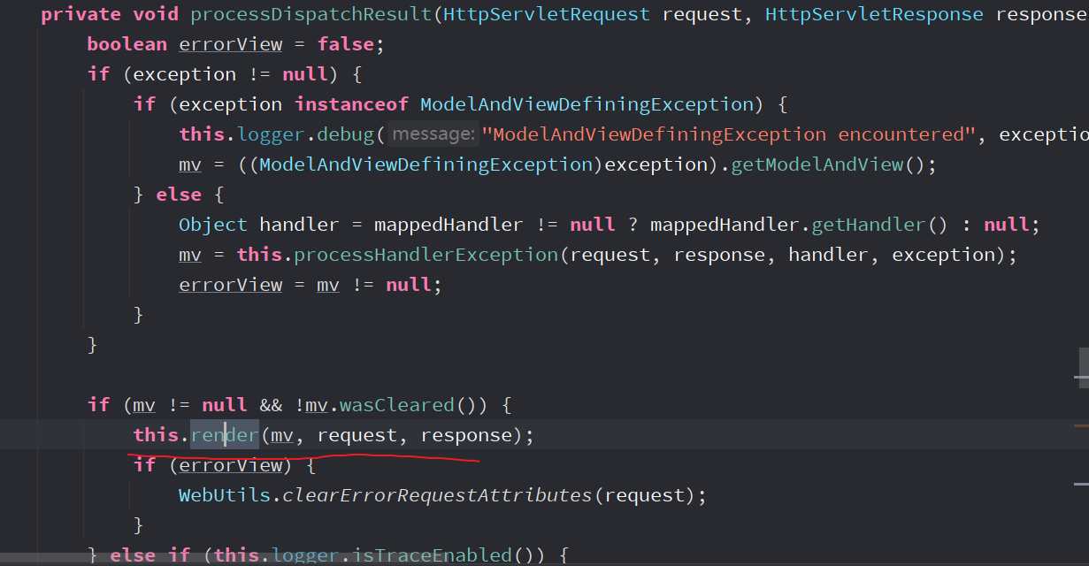This screenshot has width=1089, height=566.
Task: Select the HttpServletResponse parameter type
Action: click(x=874, y=14)
